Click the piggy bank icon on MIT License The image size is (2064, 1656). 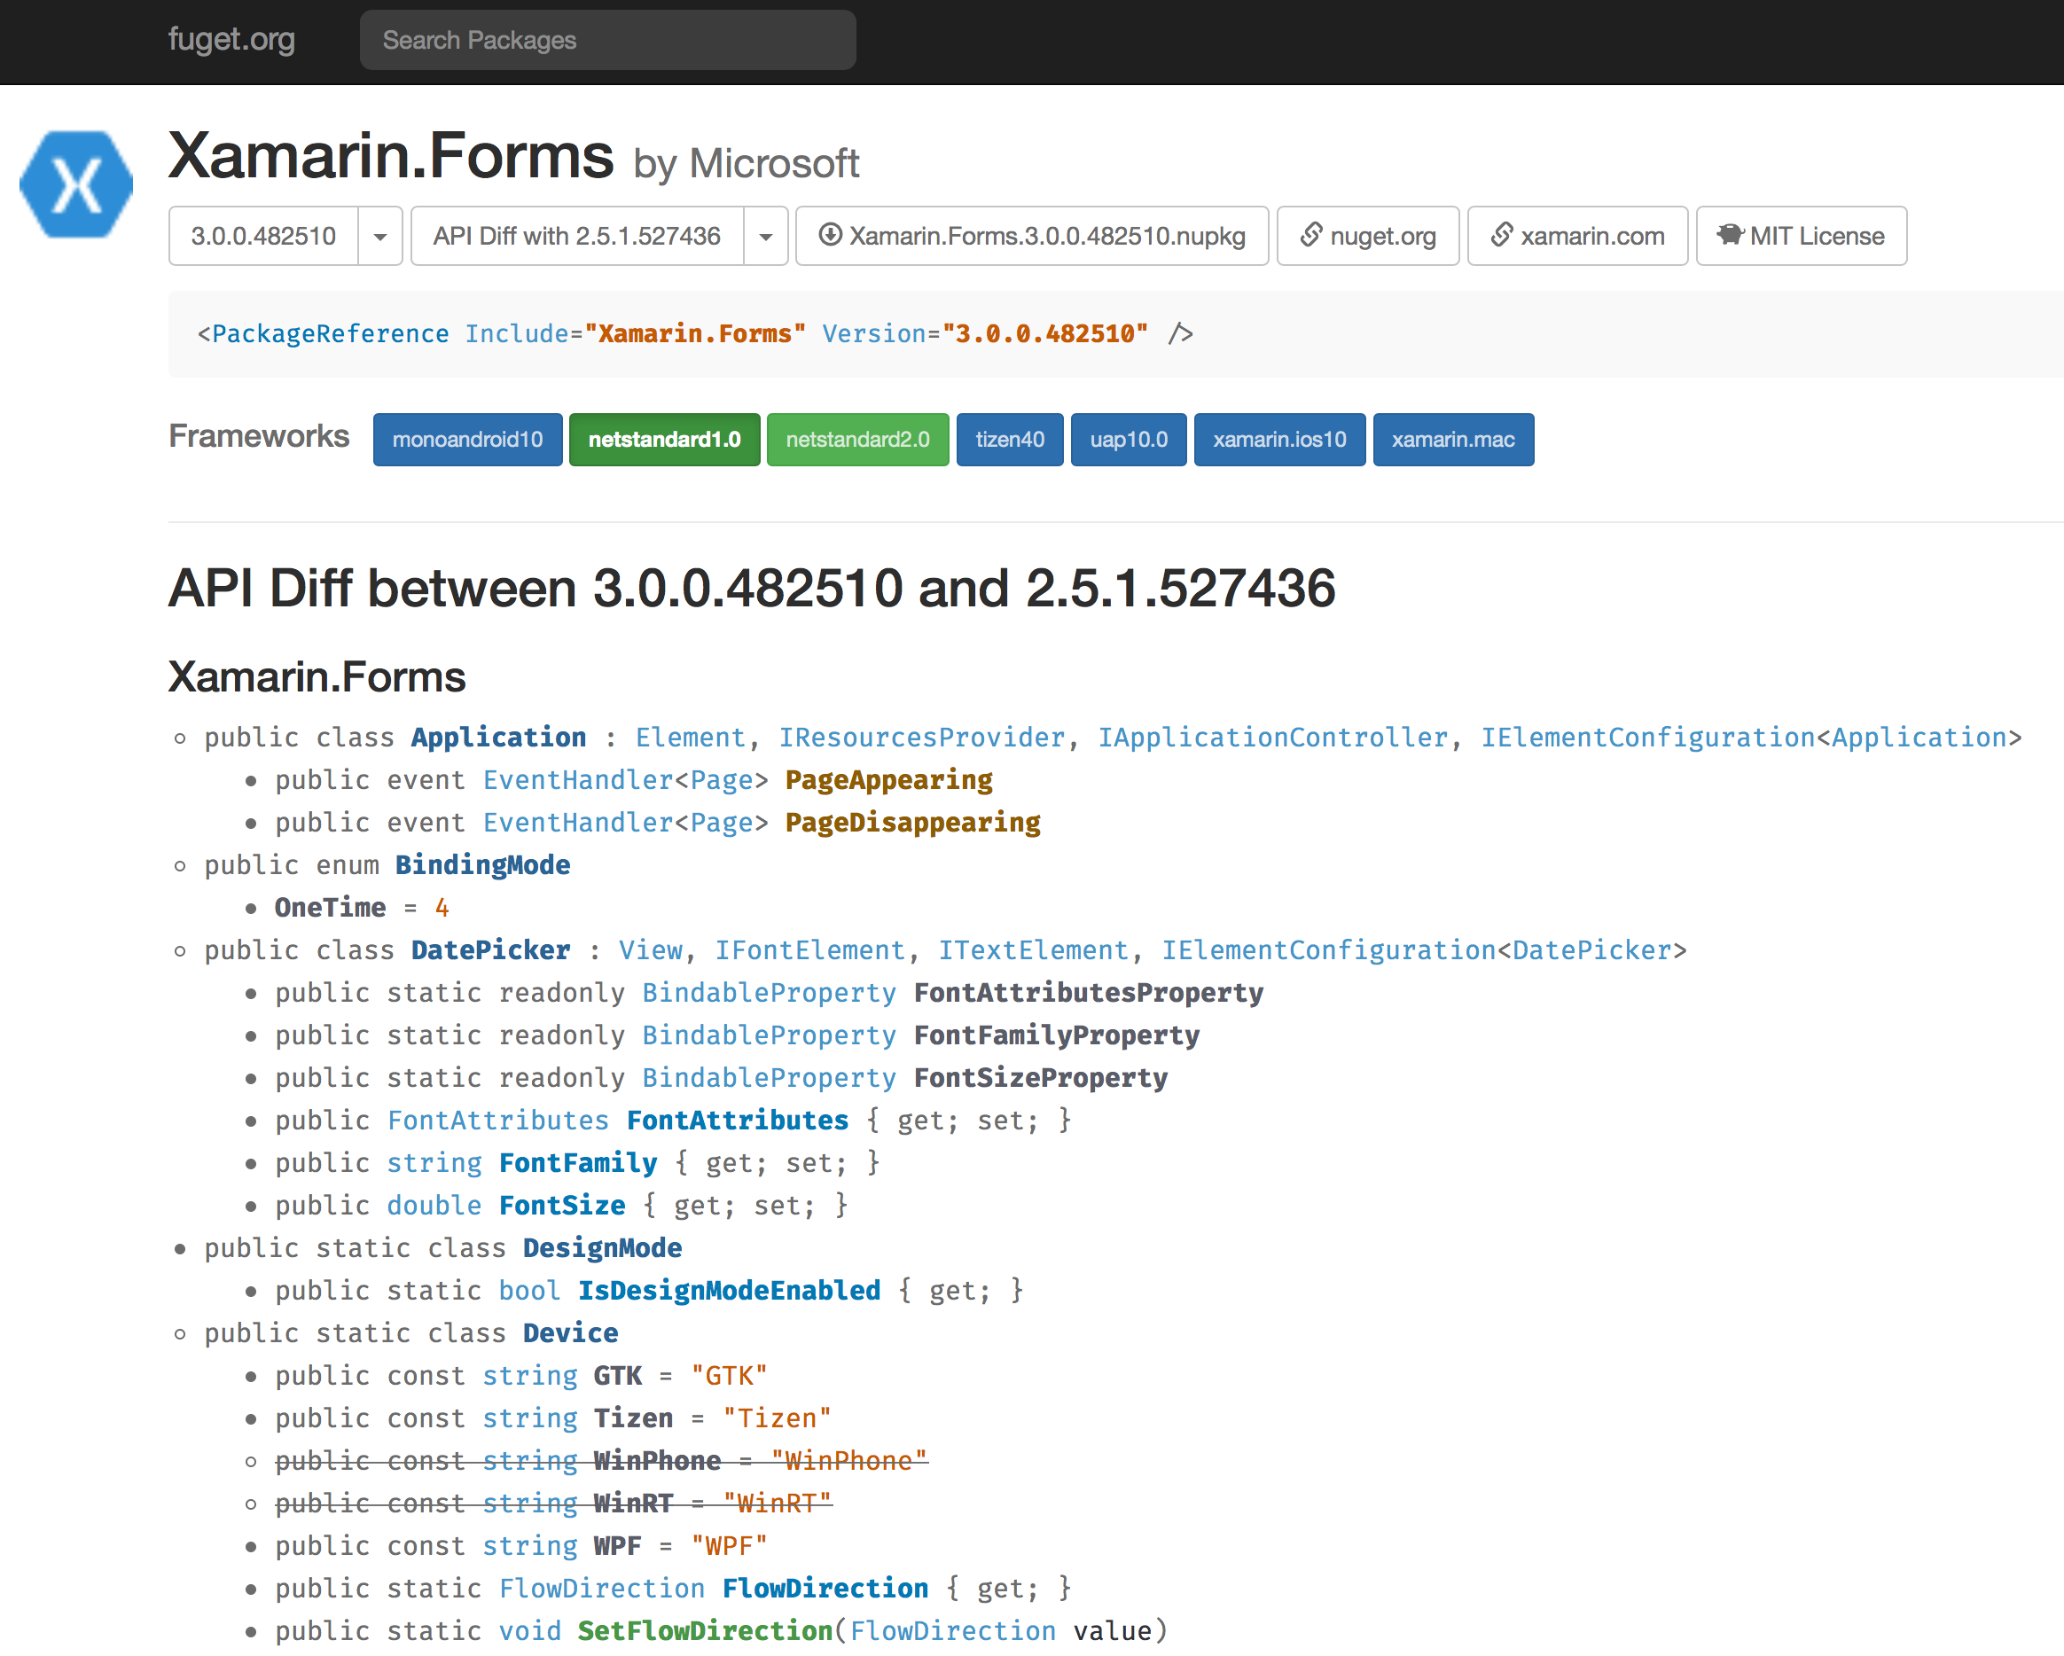1730,235
